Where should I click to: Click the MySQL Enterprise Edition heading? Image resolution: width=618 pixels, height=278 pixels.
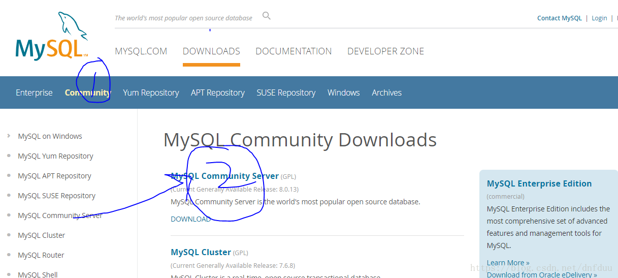click(539, 183)
